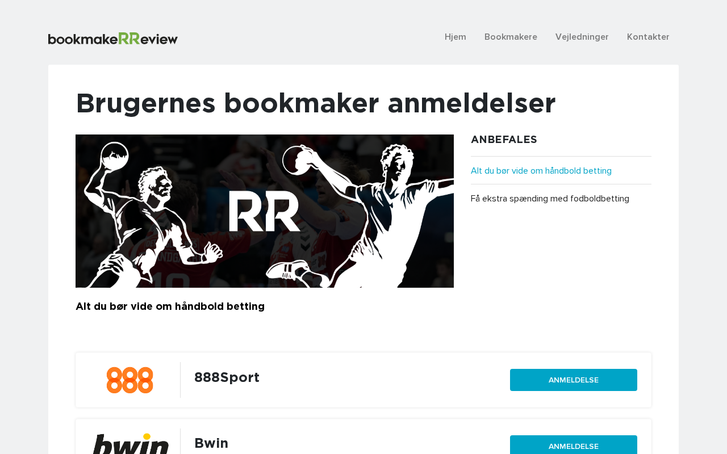Click the Anmeldelse button for Bwin
The height and width of the screenshot is (454, 727).
(x=574, y=445)
